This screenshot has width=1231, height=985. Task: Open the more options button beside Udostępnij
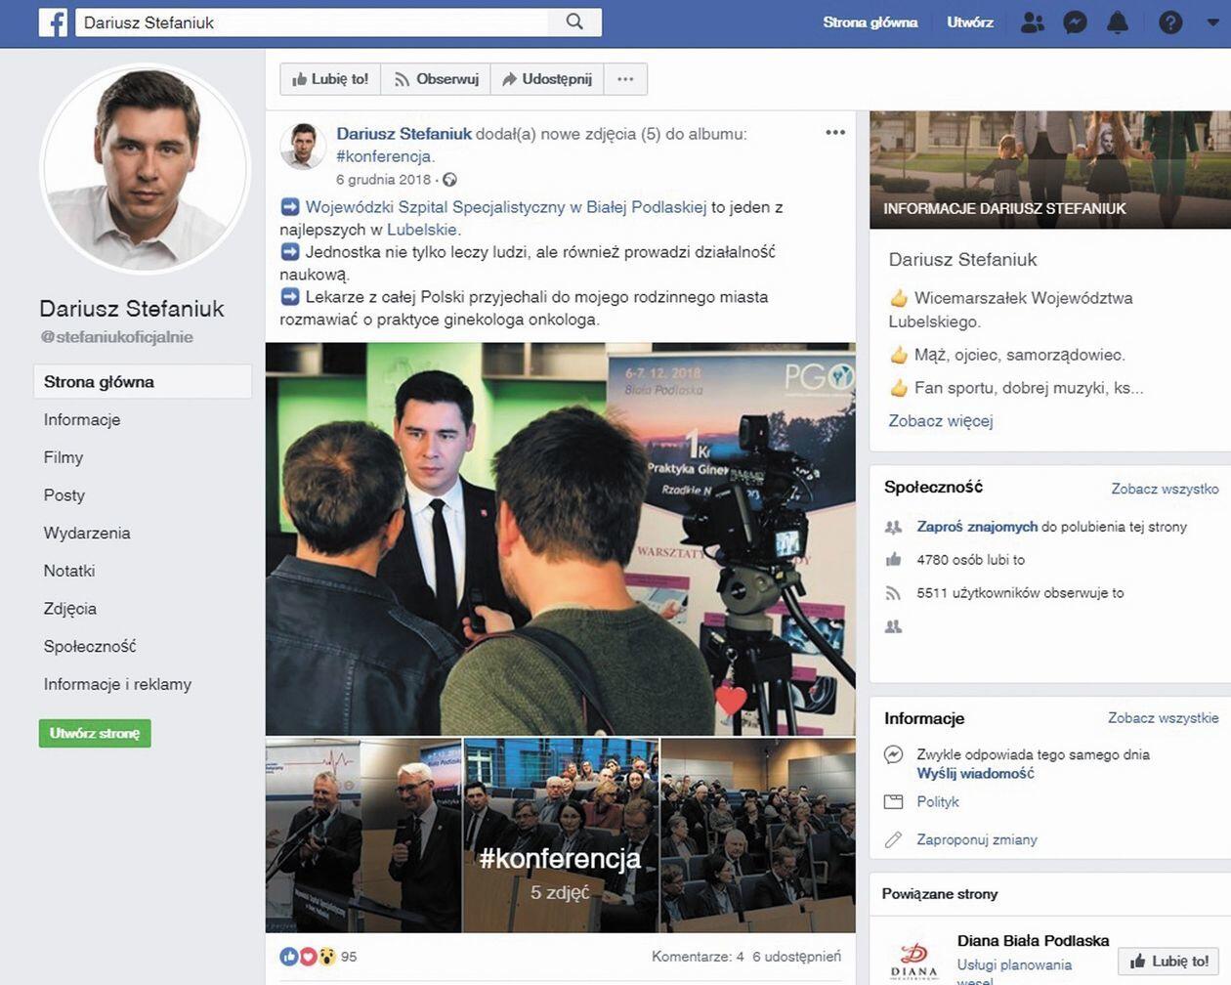(625, 79)
